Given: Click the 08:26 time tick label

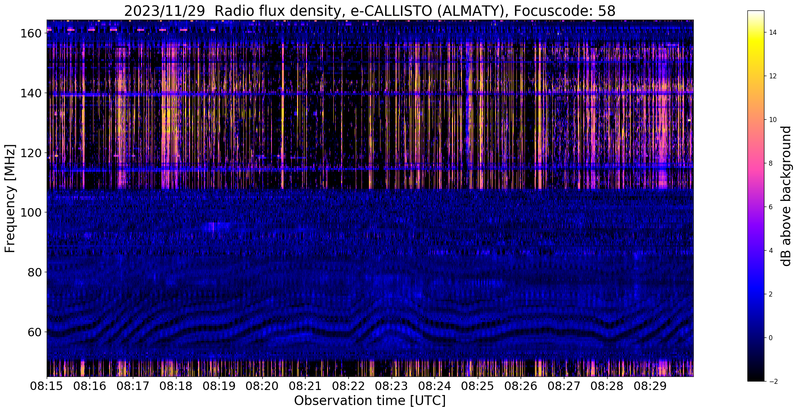Looking at the screenshot, I should pyautogui.click(x=521, y=387).
